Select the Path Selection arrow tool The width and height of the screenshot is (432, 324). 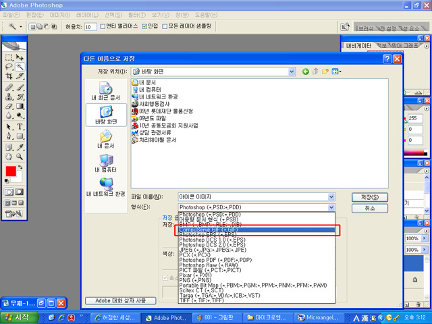click(x=9, y=127)
